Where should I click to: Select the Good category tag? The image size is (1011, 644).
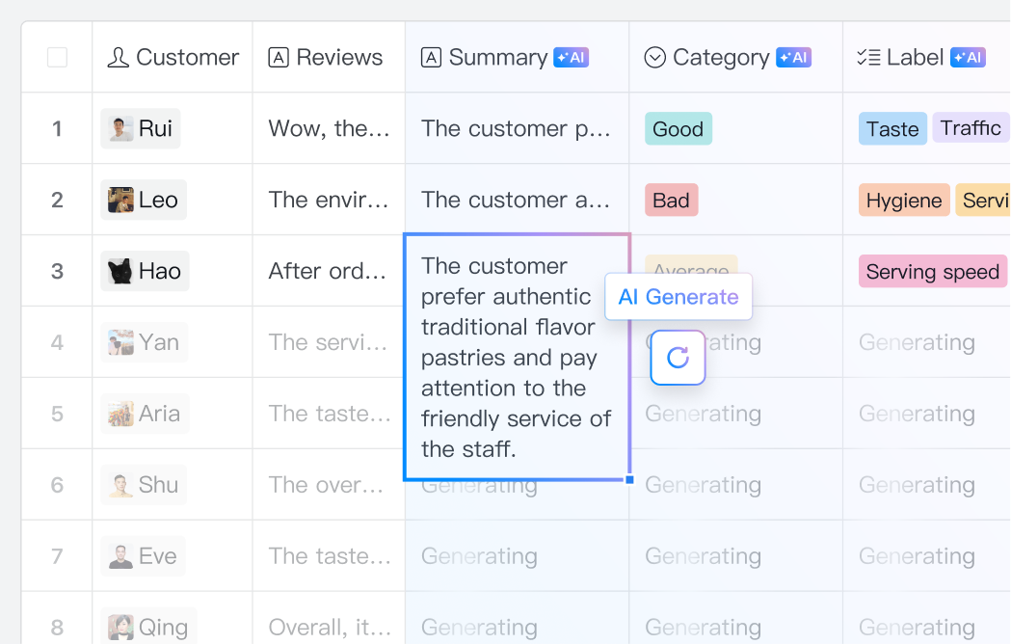tap(678, 129)
